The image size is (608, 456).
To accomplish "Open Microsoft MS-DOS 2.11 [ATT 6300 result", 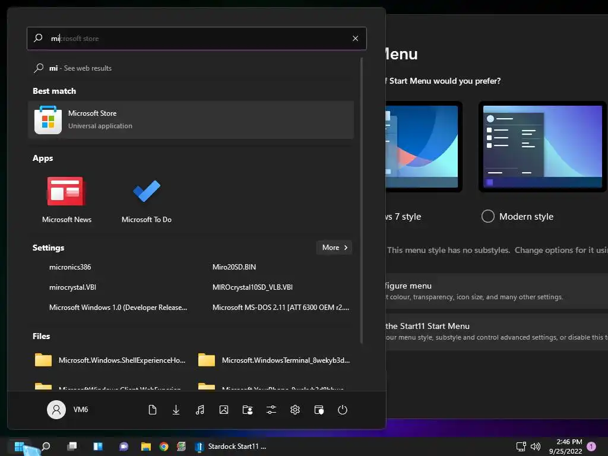I will point(280,308).
